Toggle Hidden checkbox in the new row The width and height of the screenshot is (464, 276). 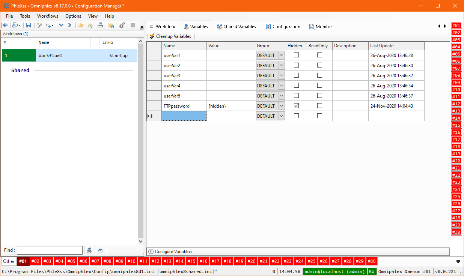296,116
